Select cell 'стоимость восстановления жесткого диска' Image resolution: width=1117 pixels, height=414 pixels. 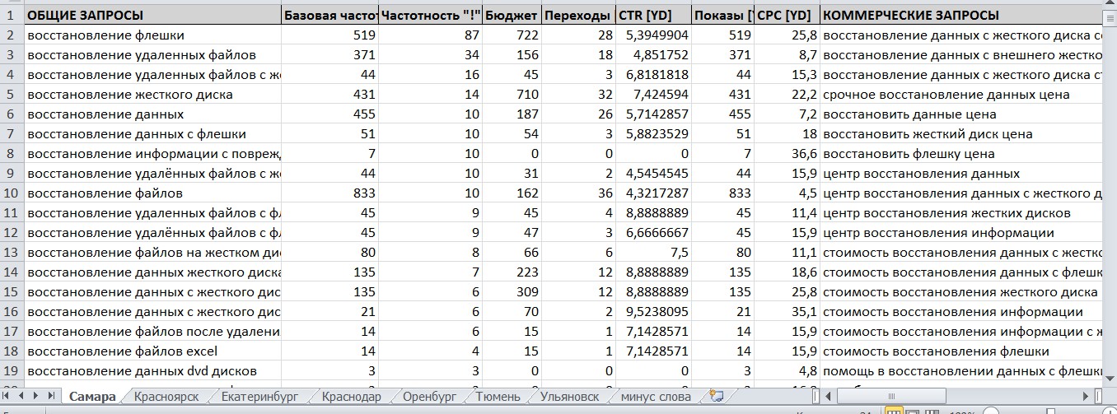tap(962, 291)
